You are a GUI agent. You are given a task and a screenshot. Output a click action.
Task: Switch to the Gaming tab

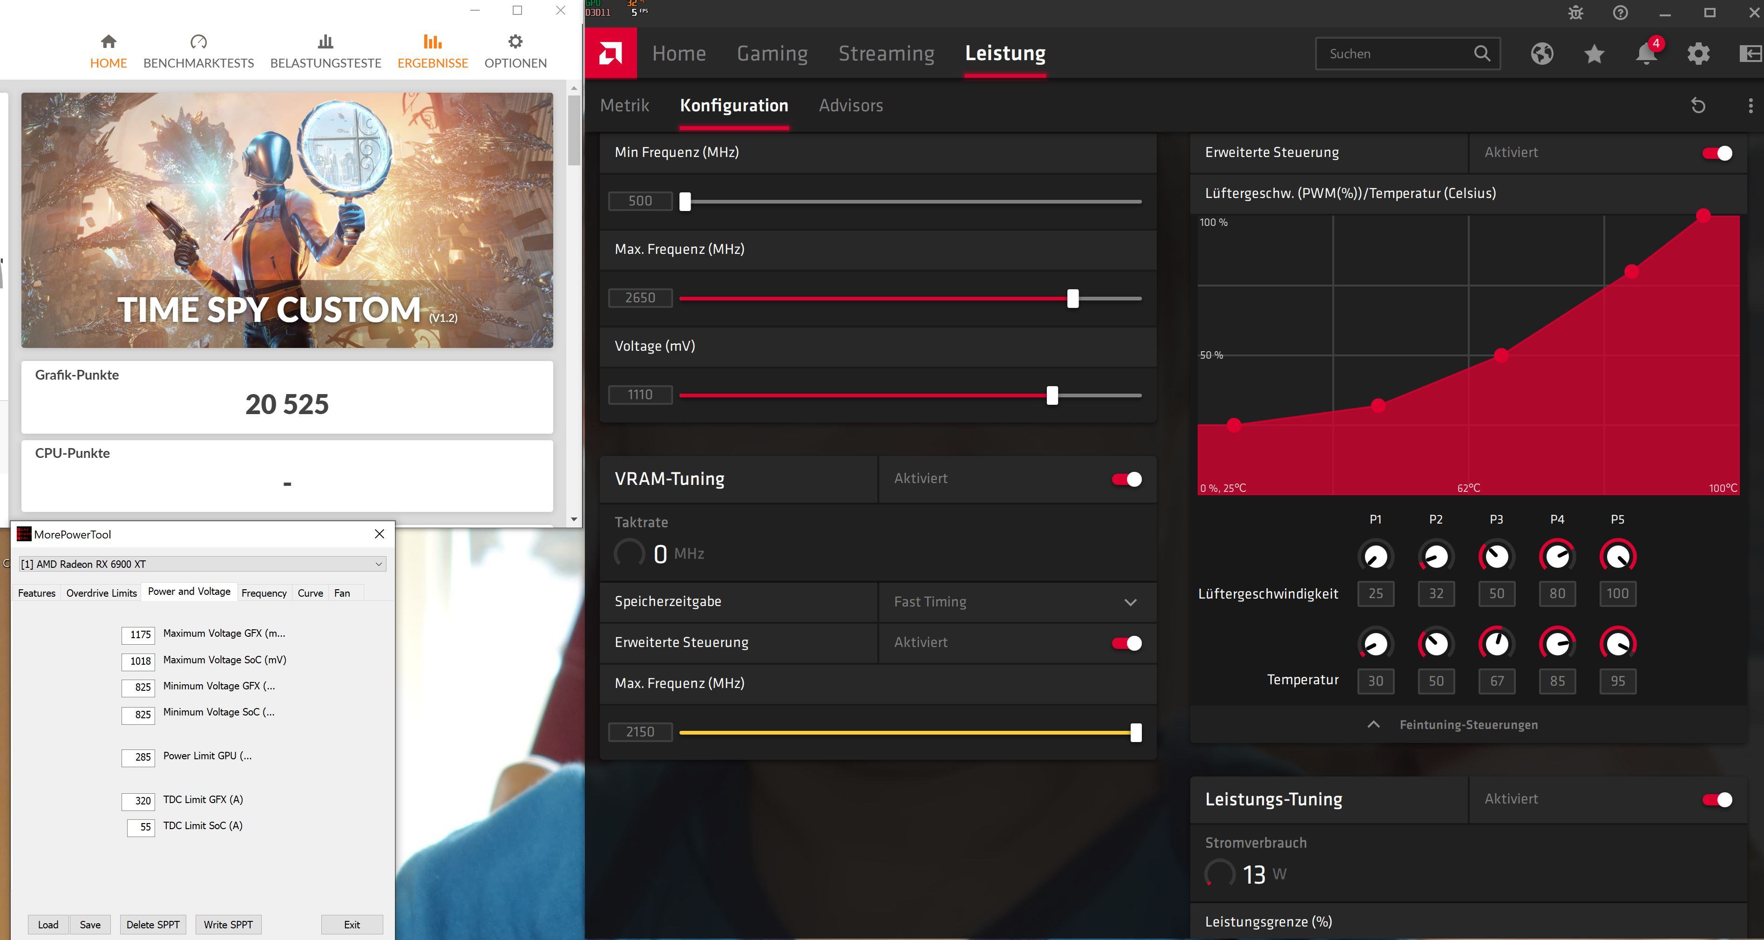(772, 53)
